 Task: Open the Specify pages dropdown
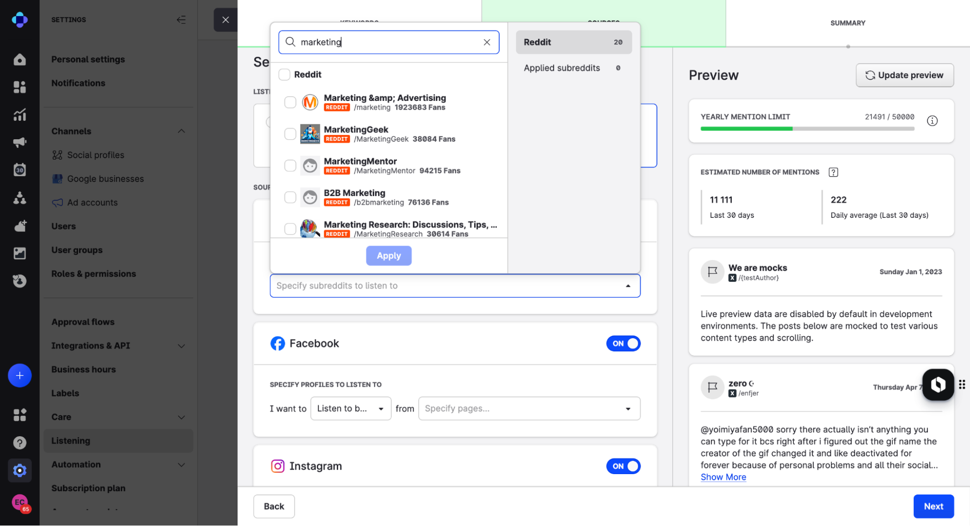point(529,409)
